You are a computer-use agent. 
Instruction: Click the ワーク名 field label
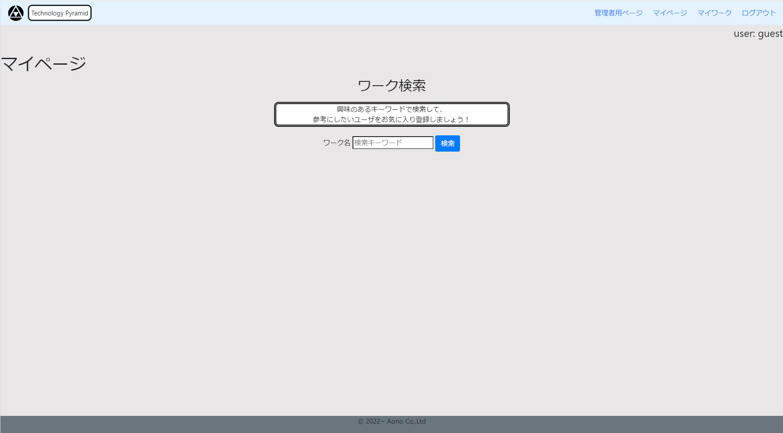[337, 143]
